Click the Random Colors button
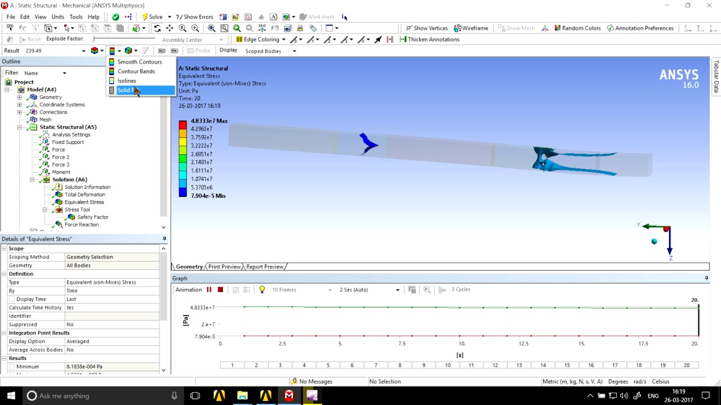Image resolution: width=721 pixels, height=405 pixels. [577, 28]
